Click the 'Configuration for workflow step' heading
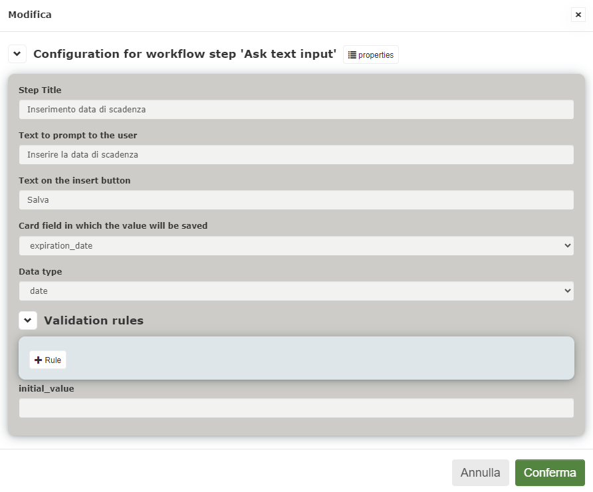This screenshot has height=492, width=593. (x=185, y=54)
